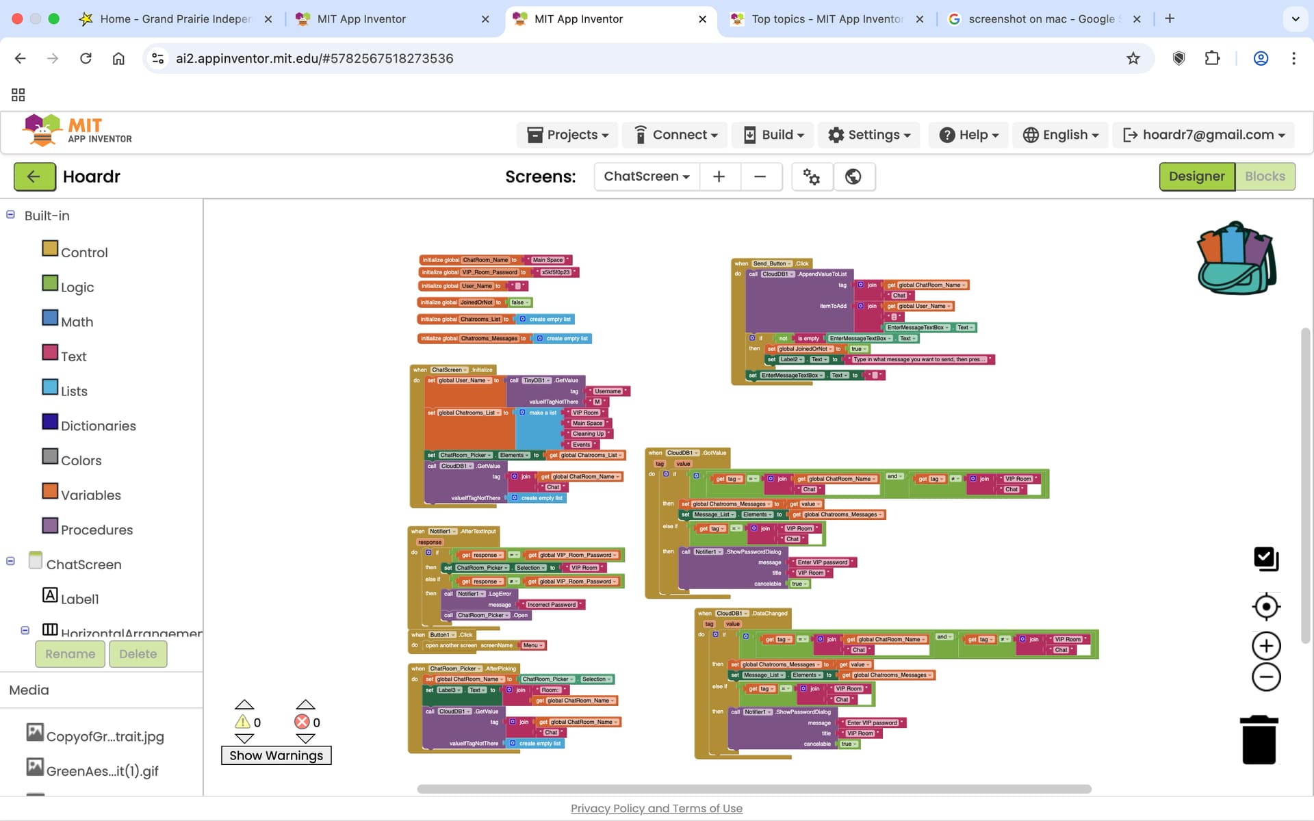
Task: Collapse the ChatScreen component tree
Action: pyautogui.click(x=10, y=561)
